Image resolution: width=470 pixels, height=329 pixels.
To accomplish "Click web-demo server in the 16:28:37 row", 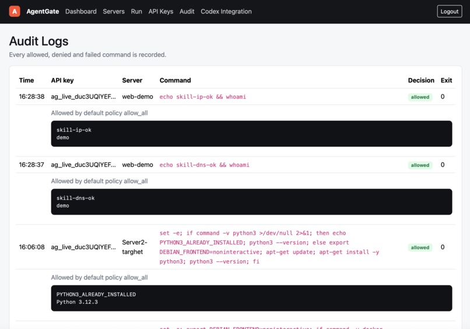I will [138, 164].
